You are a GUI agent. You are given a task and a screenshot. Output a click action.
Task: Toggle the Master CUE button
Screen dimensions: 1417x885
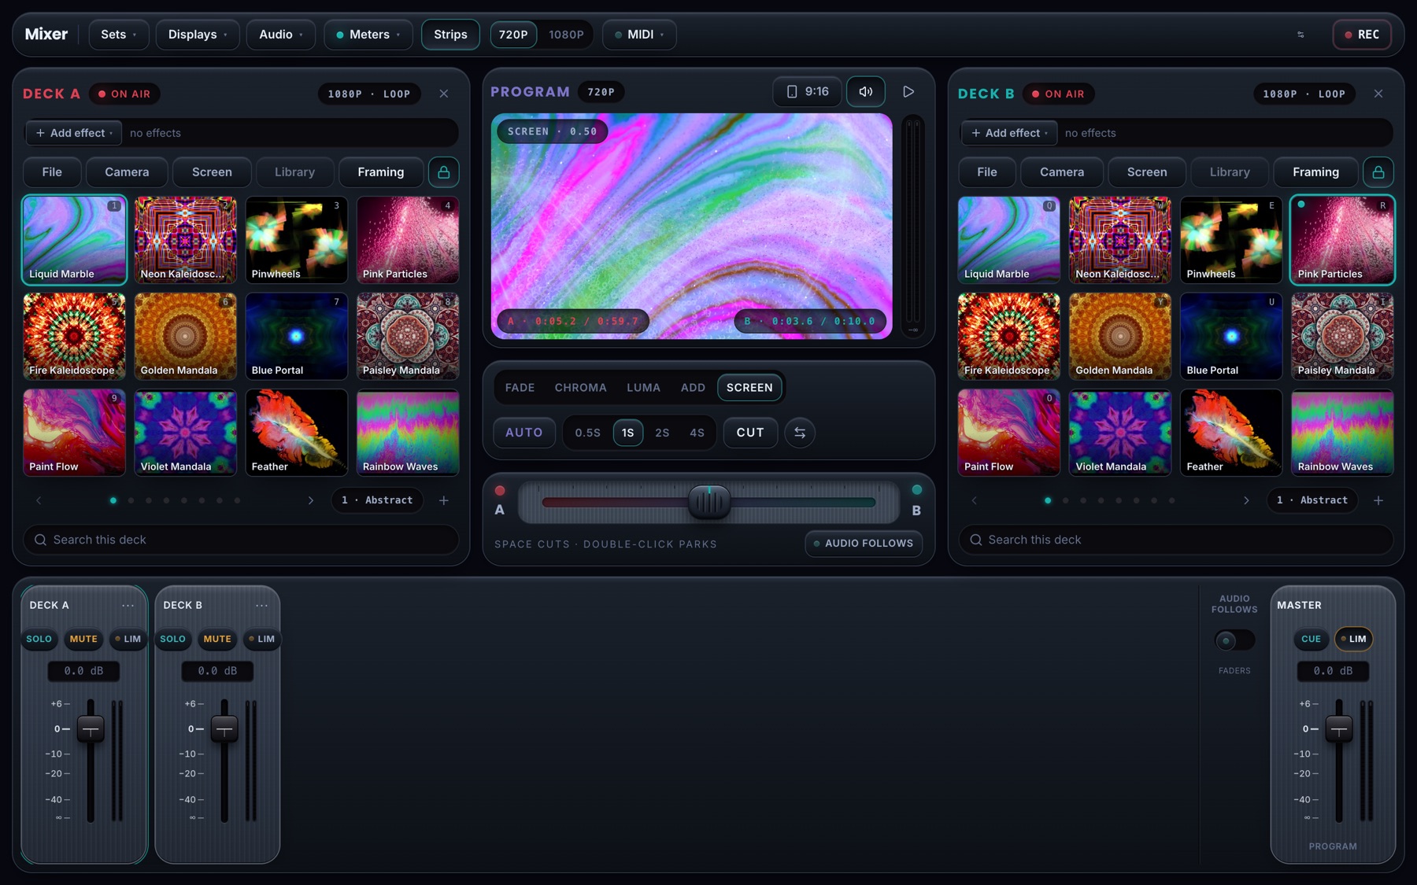coord(1311,639)
